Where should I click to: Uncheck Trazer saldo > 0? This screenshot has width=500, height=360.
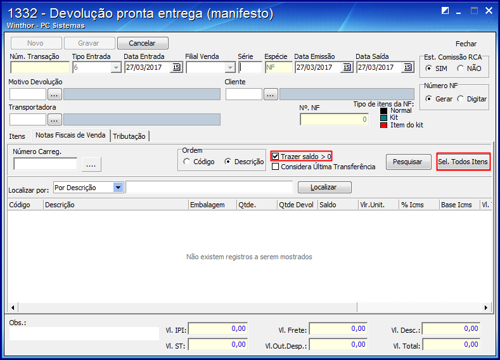(x=276, y=157)
